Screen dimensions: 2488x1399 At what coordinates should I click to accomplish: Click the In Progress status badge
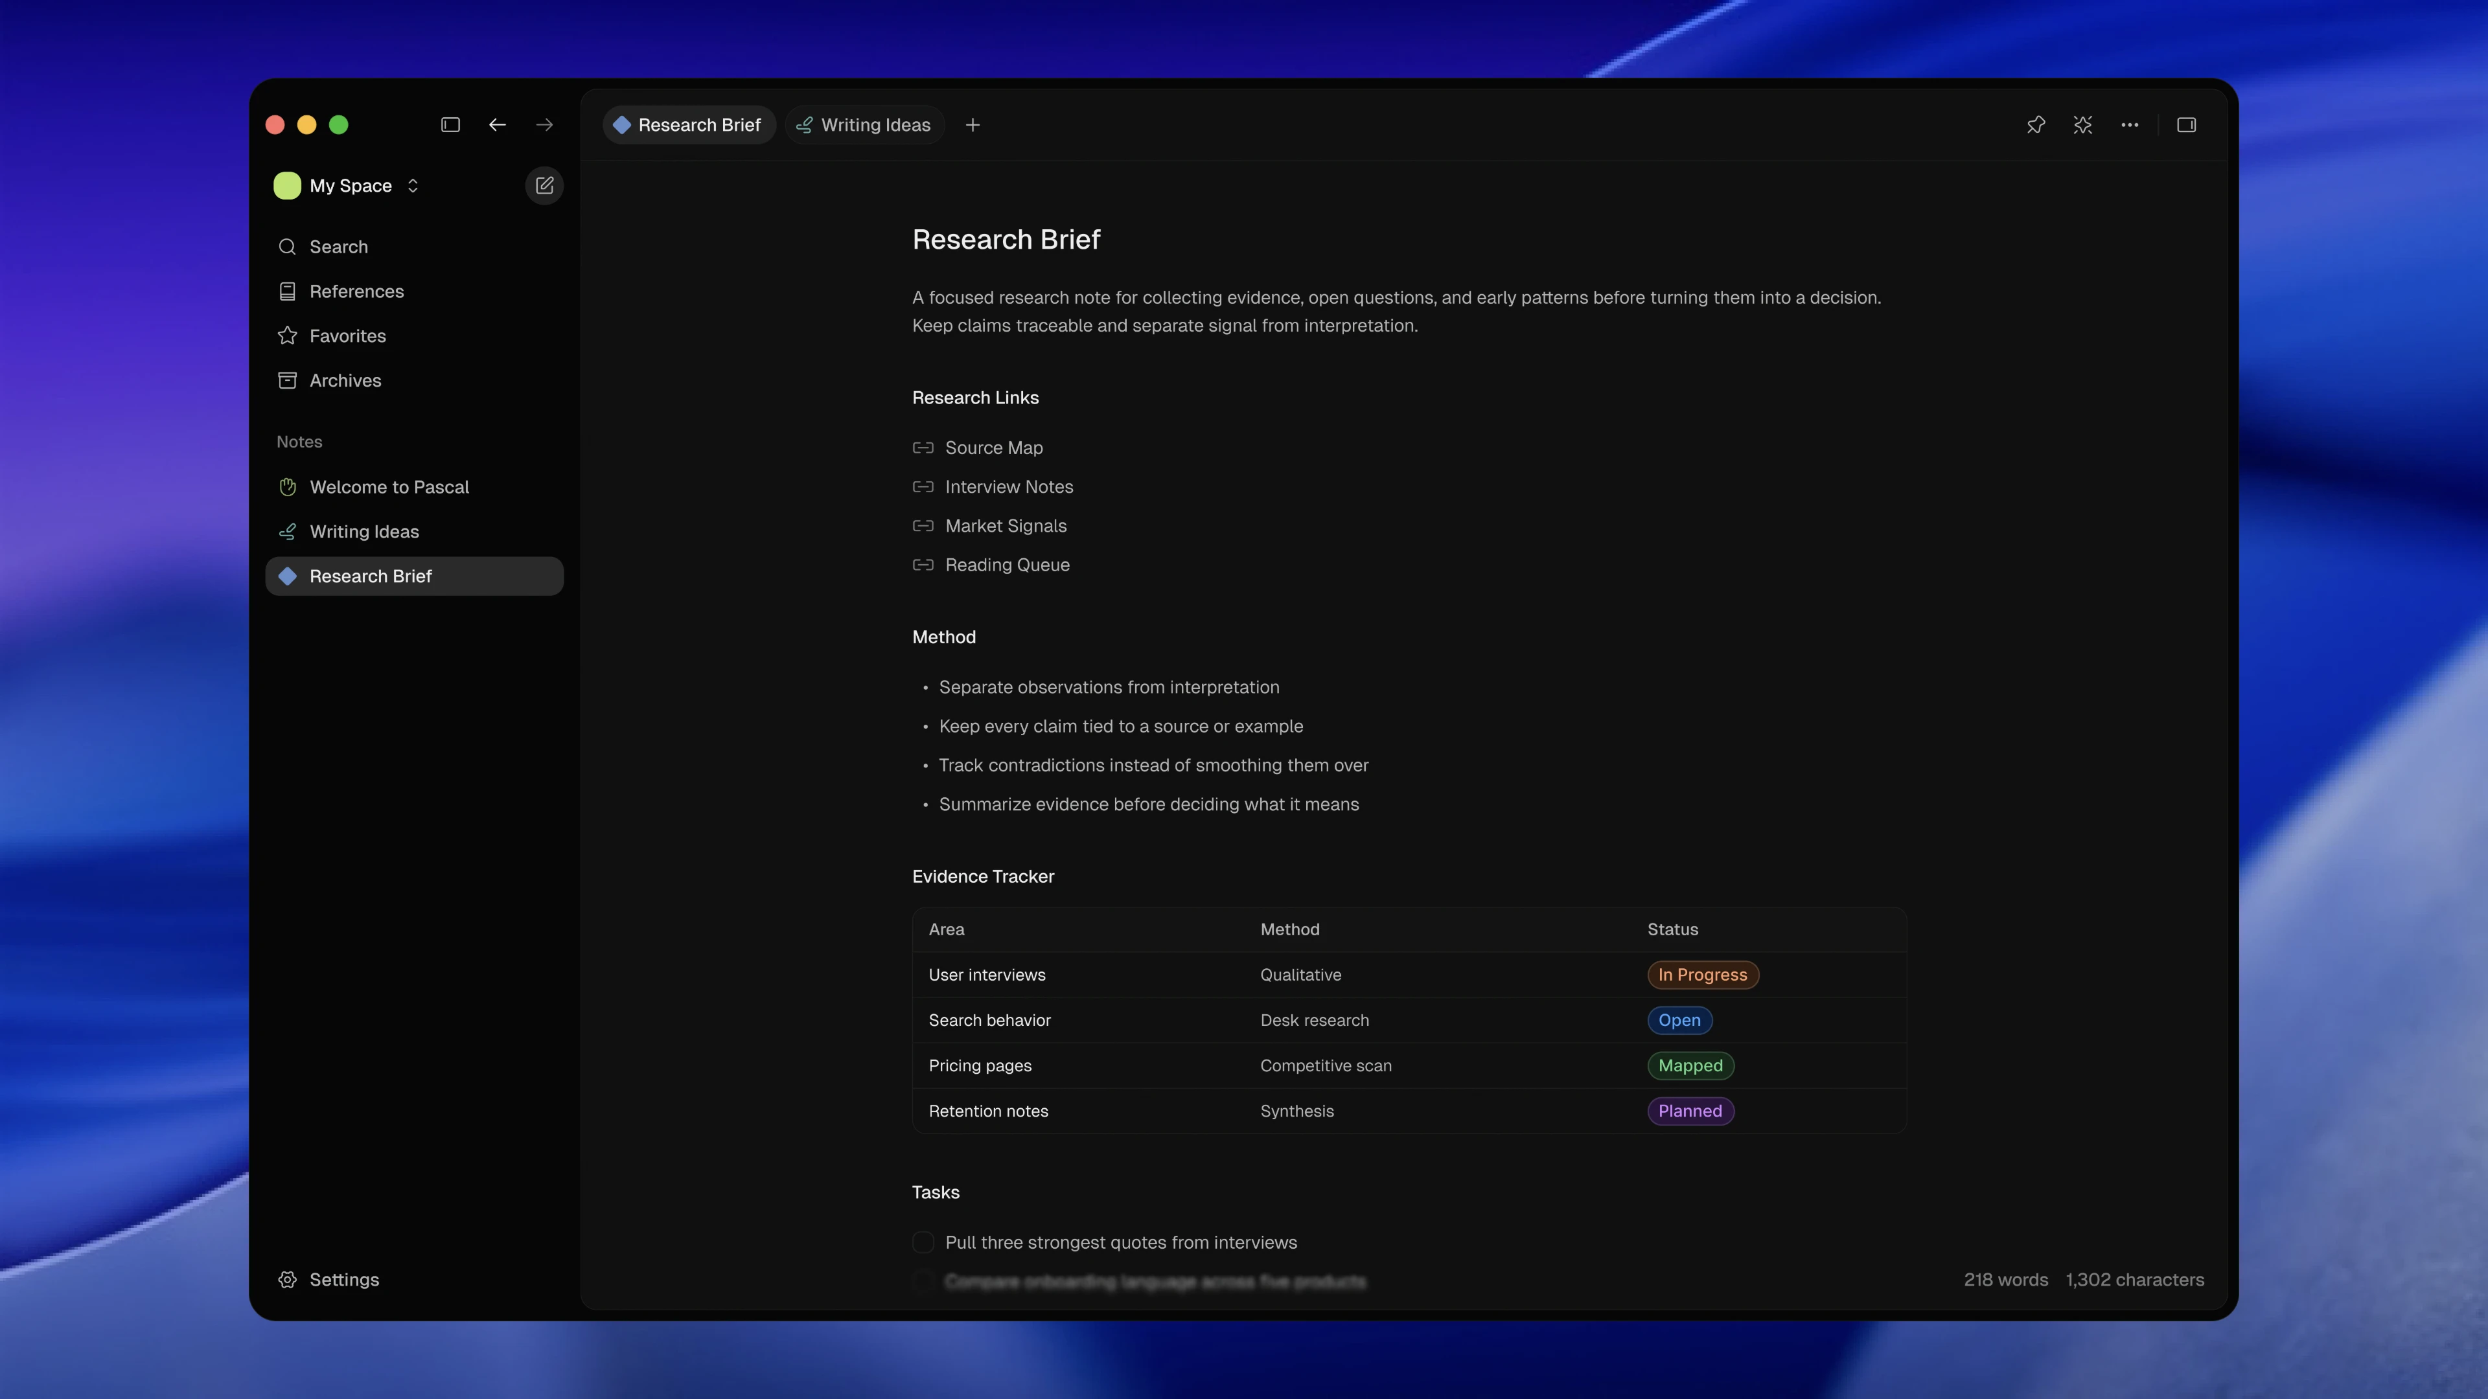coord(1703,975)
